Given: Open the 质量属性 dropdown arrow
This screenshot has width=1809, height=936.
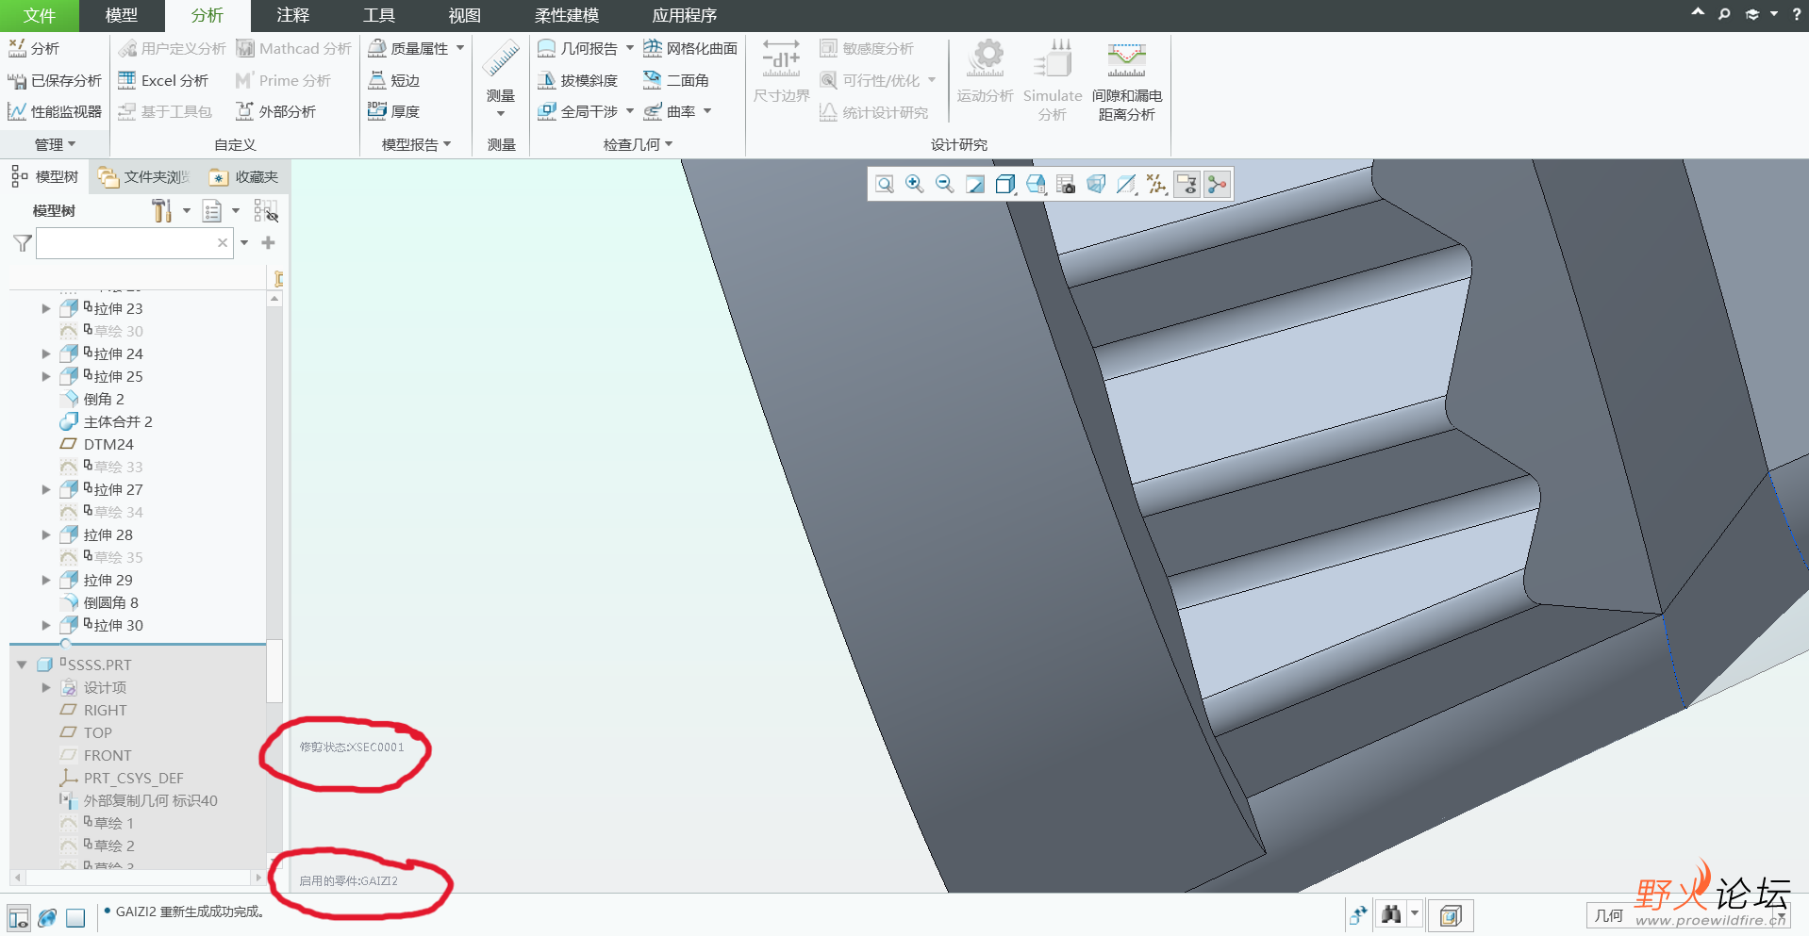Looking at the screenshot, I should click(460, 48).
